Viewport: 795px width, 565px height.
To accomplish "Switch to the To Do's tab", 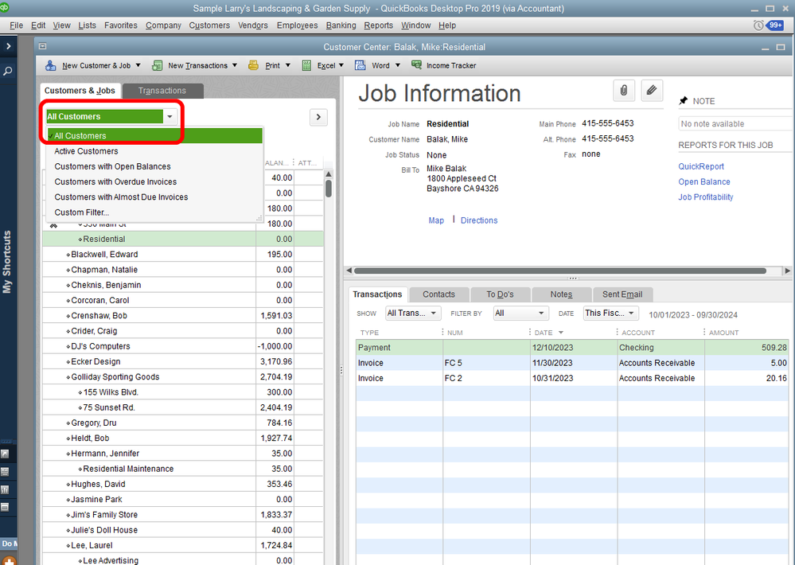I will coord(500,294).
